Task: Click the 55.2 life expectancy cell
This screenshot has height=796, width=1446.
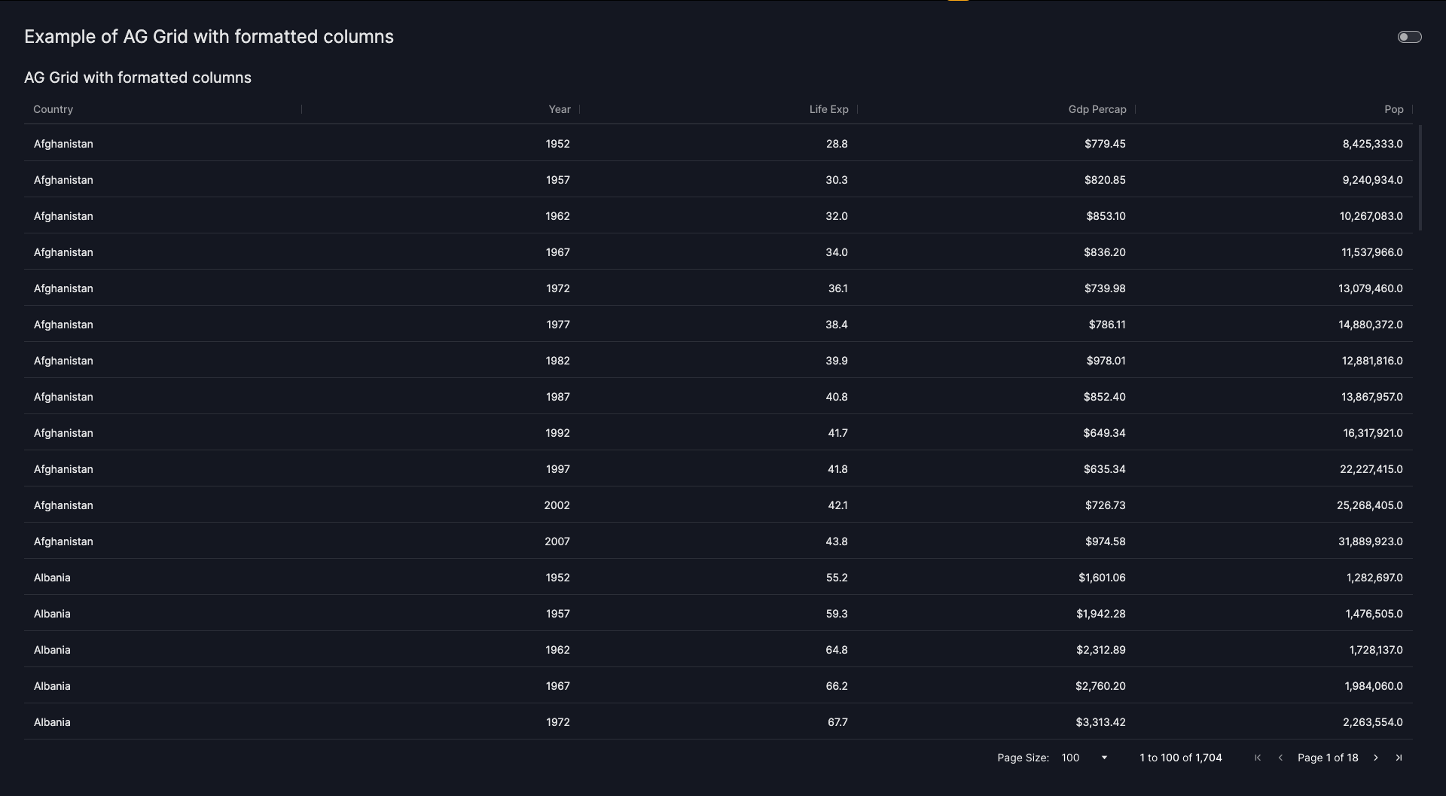Action: click(x=836, y=578)
